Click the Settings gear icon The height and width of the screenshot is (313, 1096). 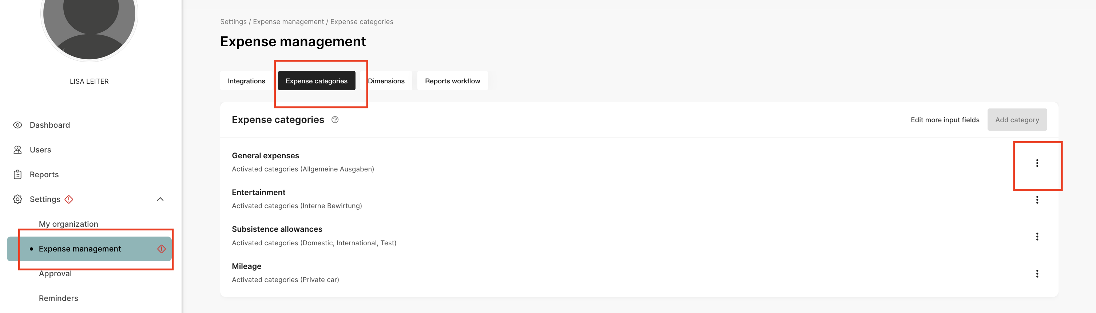tap(17, 199)
